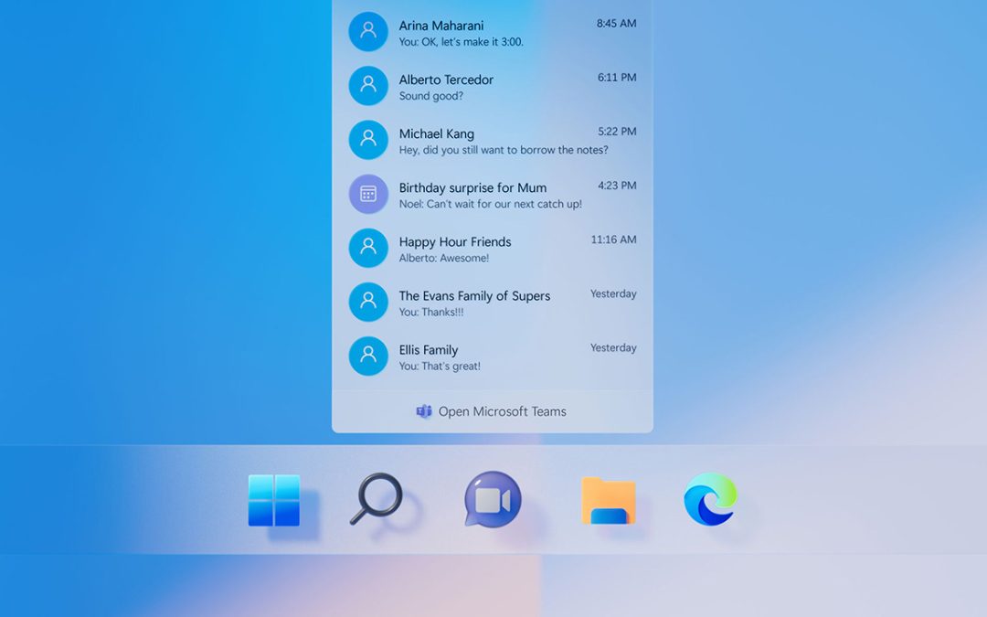This screenshot has width=987, height=617.
Task: Select the Birthday surprise for Mum chat
Action: (475, 194)
